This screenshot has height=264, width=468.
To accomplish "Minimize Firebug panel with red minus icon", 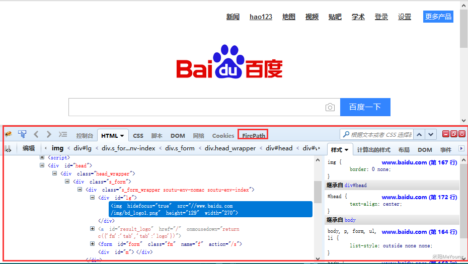I will [x=446, y=134].
